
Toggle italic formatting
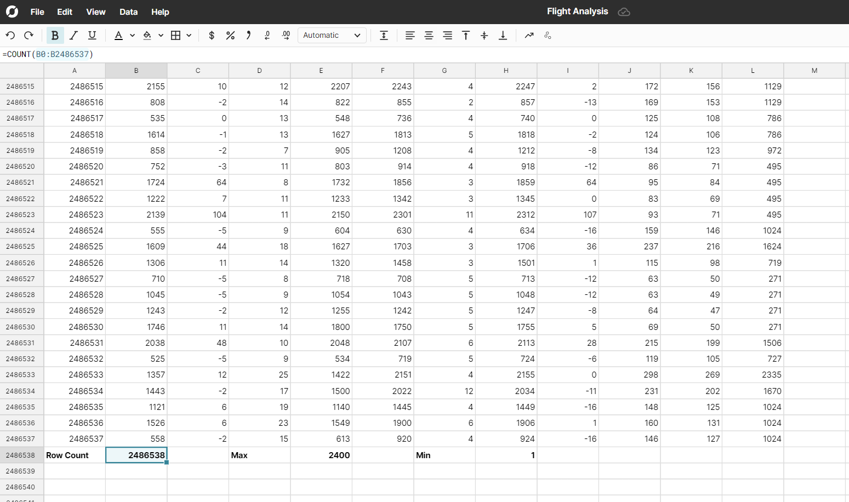tap(73, 36)
